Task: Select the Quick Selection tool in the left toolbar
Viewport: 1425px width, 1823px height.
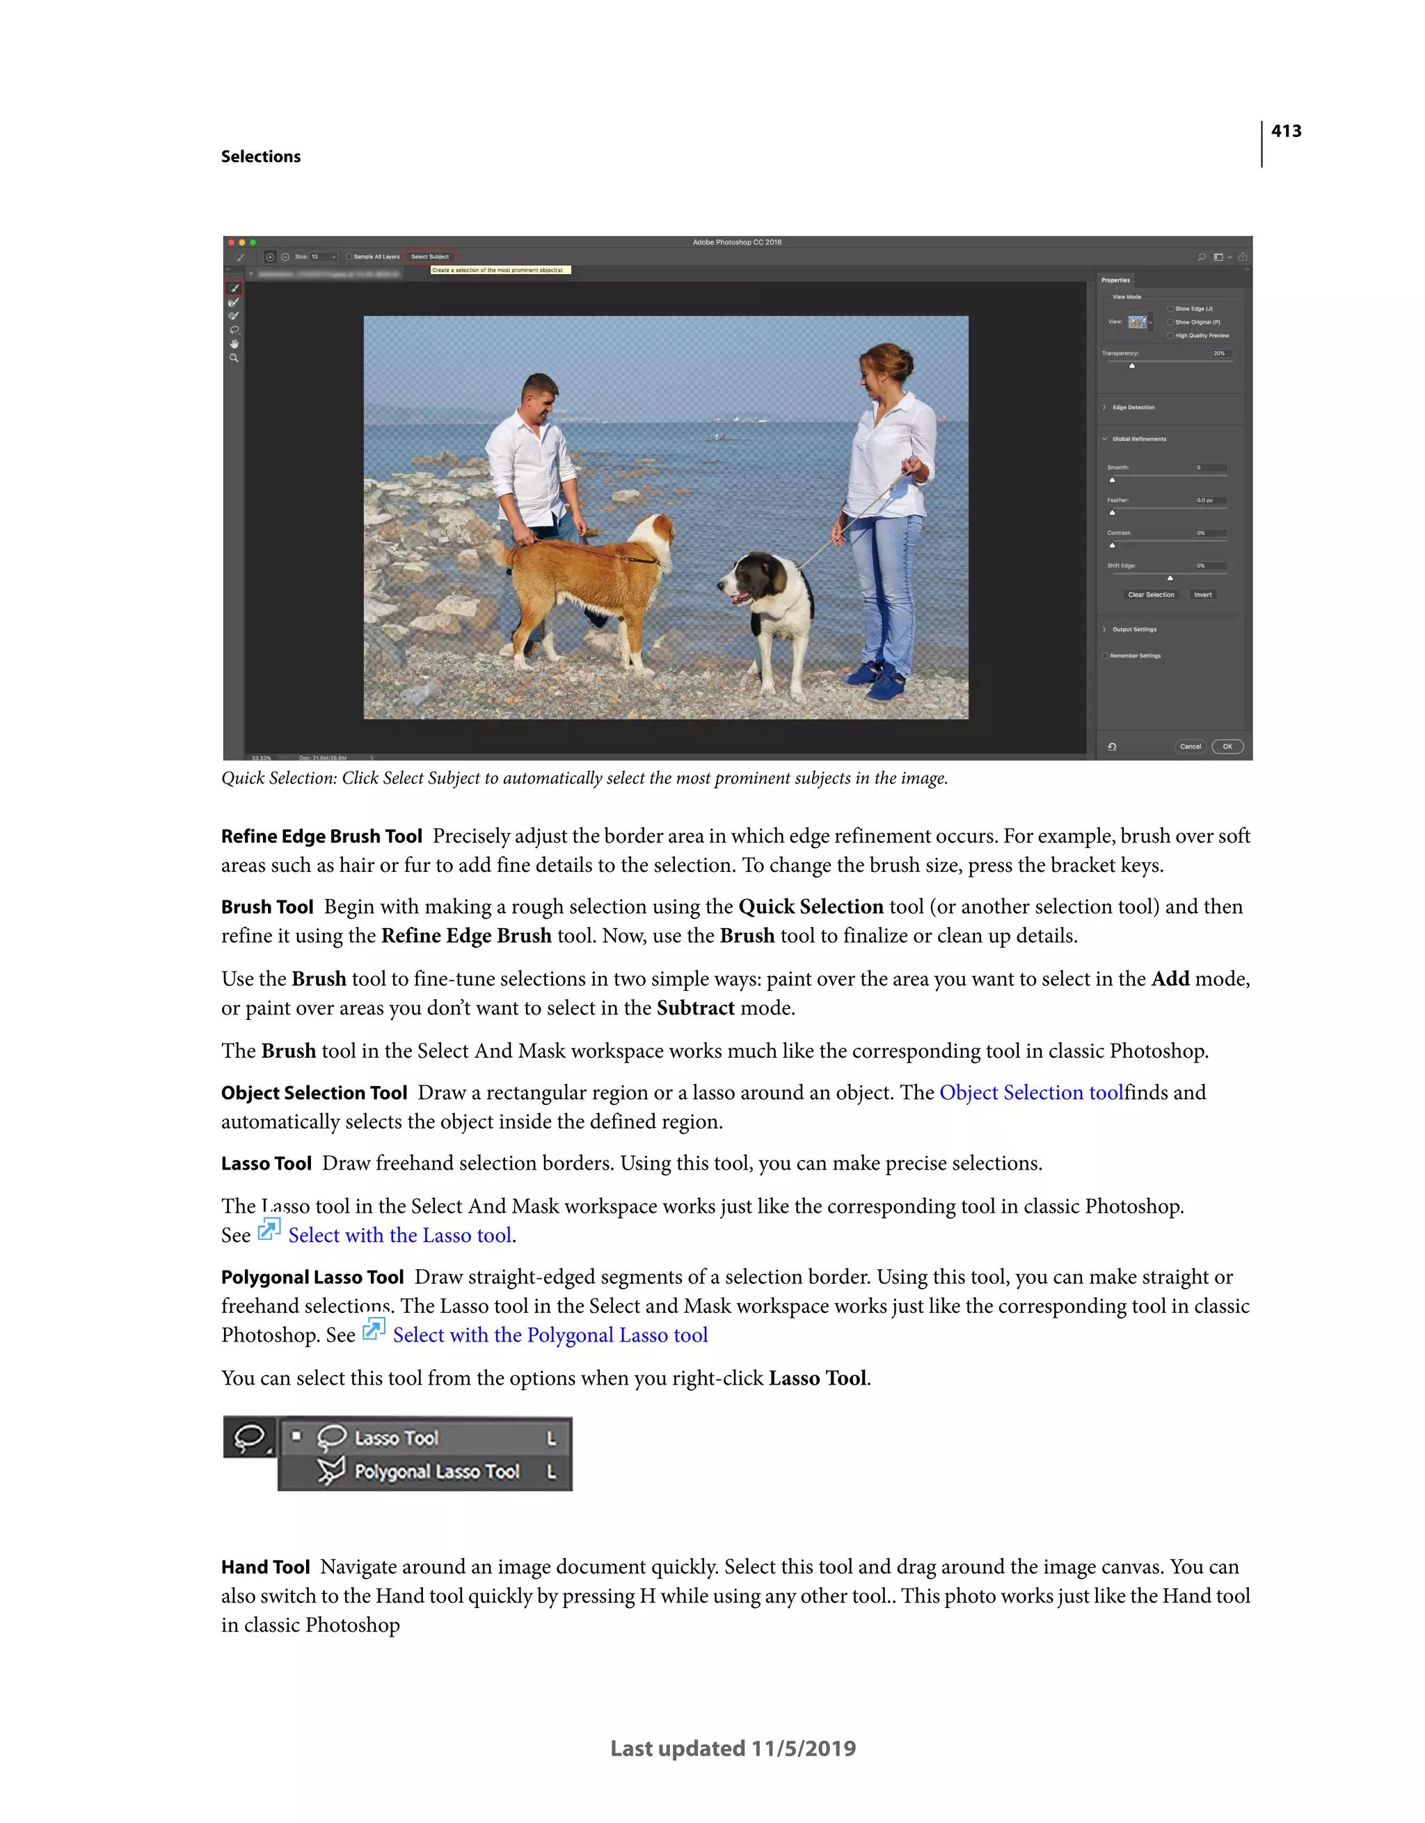Action: pos(234,288)
